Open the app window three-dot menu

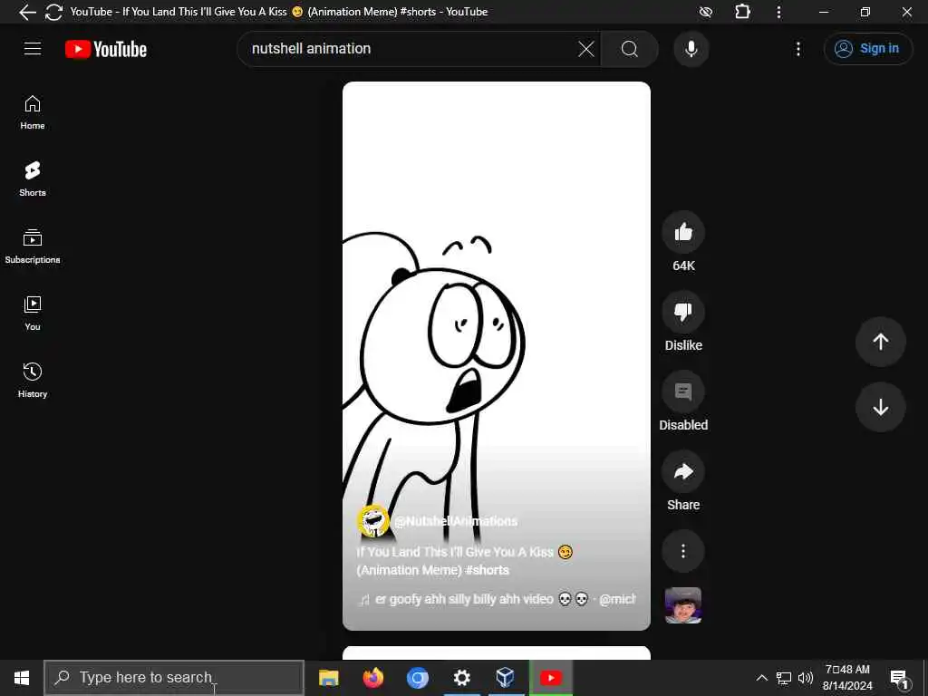coord(778,12)
